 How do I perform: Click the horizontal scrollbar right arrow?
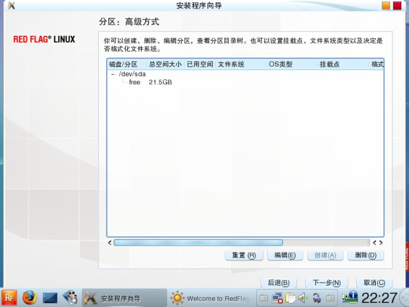pyautogui.click(x=381, y=243)
